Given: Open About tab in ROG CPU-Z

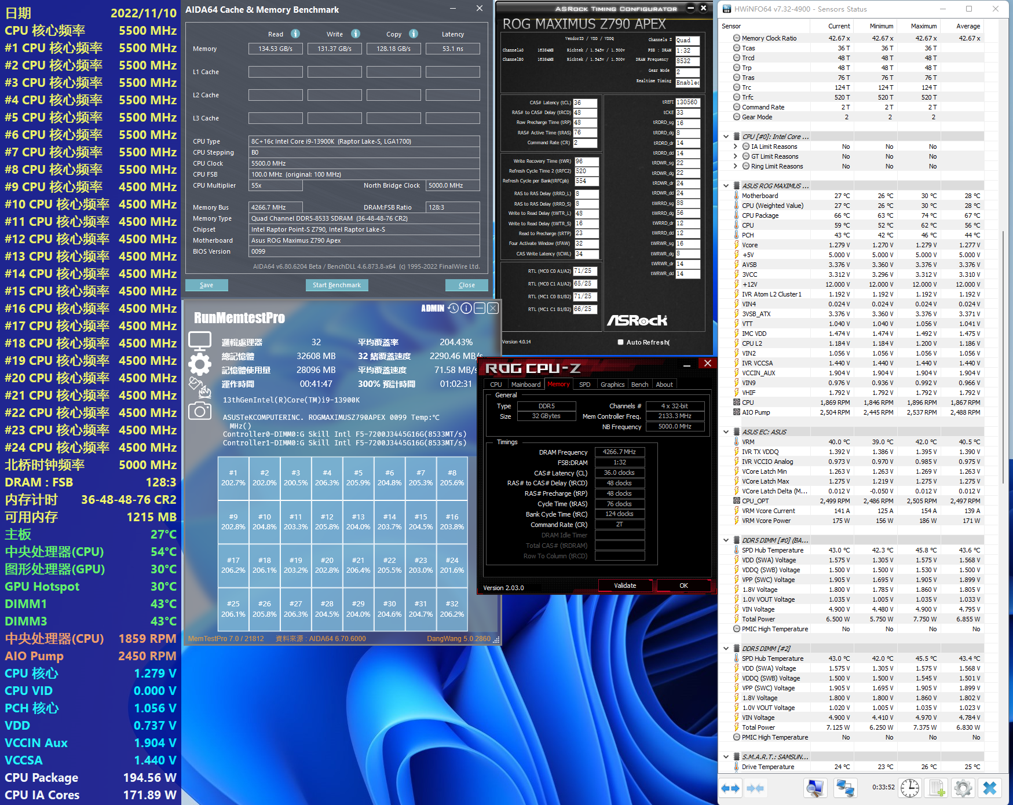Looking at the screenshot, I should (664, 385).
